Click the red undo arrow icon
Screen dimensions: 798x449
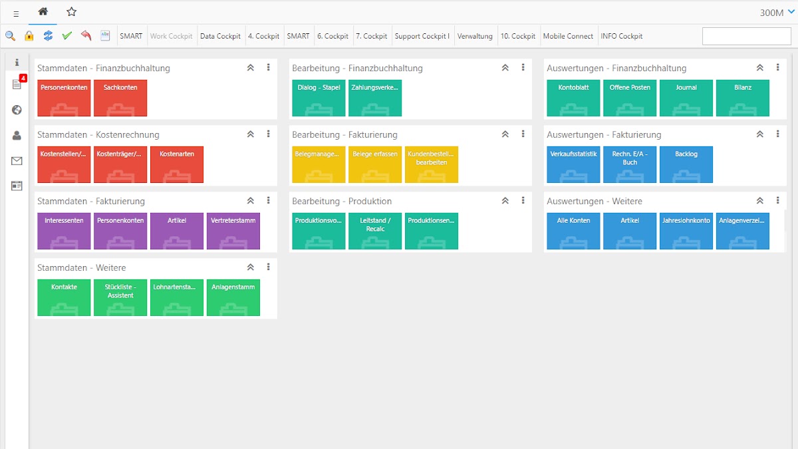86,36
